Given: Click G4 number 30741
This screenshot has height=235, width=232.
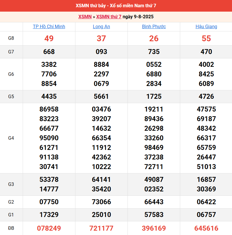Looking at the screenshot, I should point(49,167).
